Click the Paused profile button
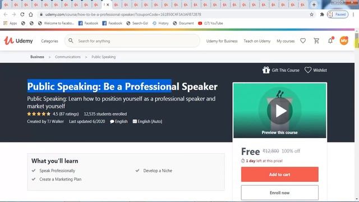Viewport: 359px width, 202px height. click(x=338, y=15)
